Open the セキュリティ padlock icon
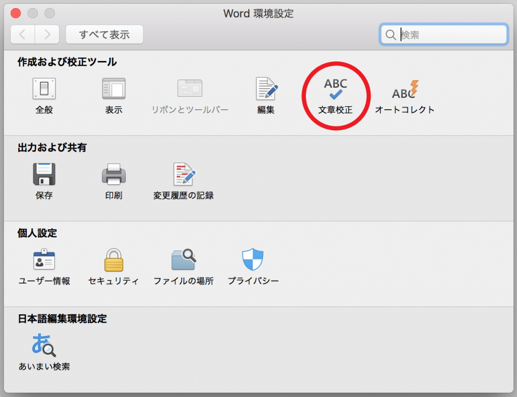 coord(114,260)
